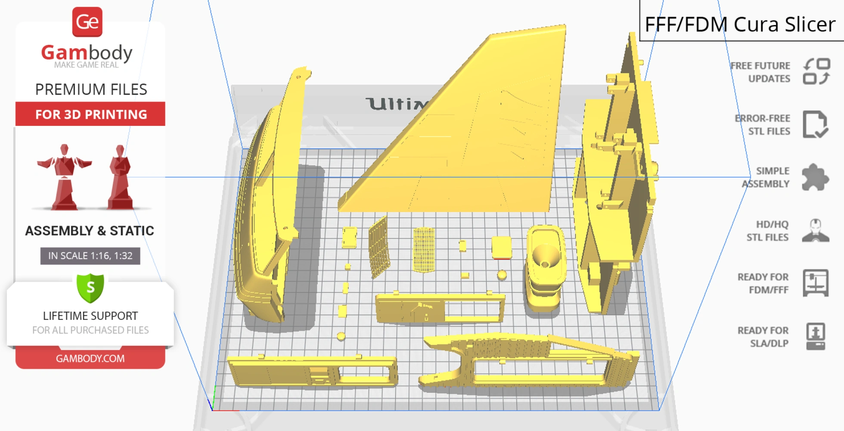
Task: Select the Ready for SLA/DLP printer icon
Action: tap(816, 337)
